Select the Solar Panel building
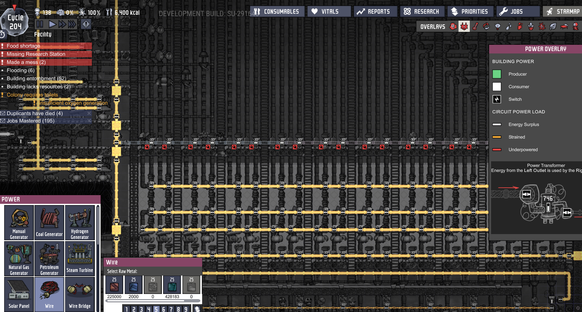The width and height of the screenshot is (582, 312). (x=19, y=294)
